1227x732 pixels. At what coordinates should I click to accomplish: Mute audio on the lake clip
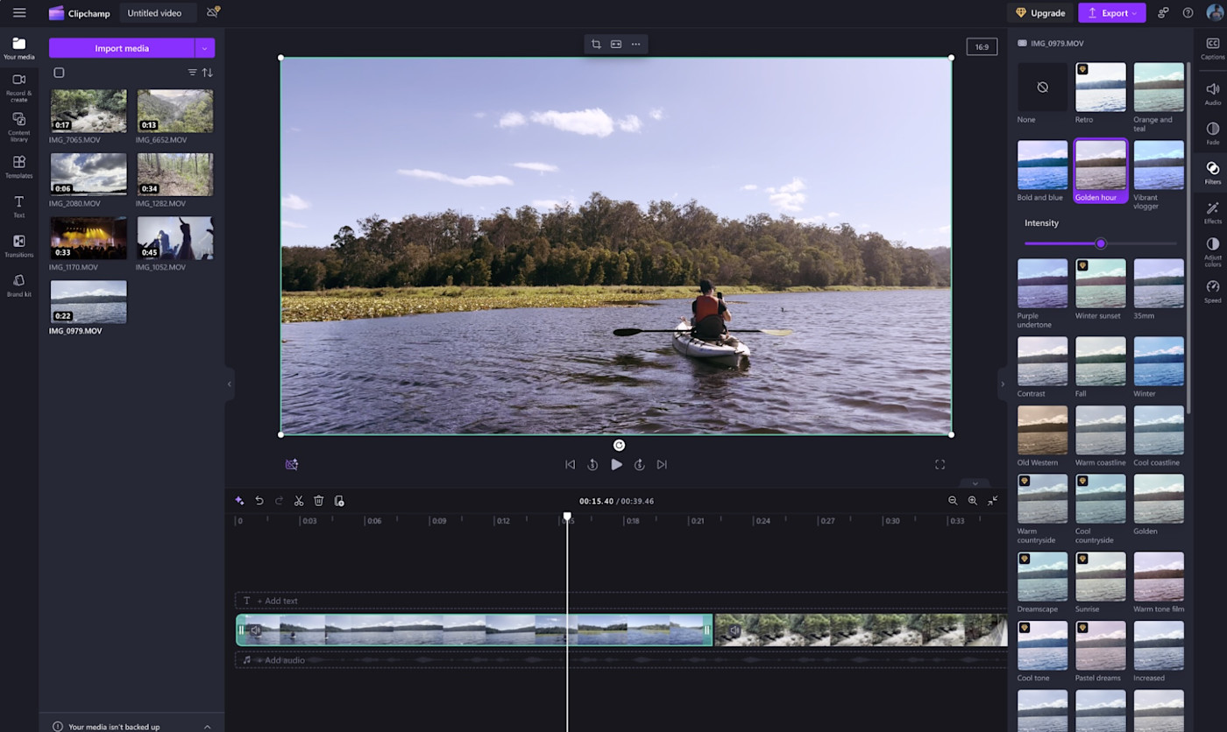pos(256,630)
